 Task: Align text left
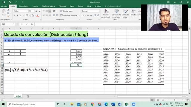(44, 15)
